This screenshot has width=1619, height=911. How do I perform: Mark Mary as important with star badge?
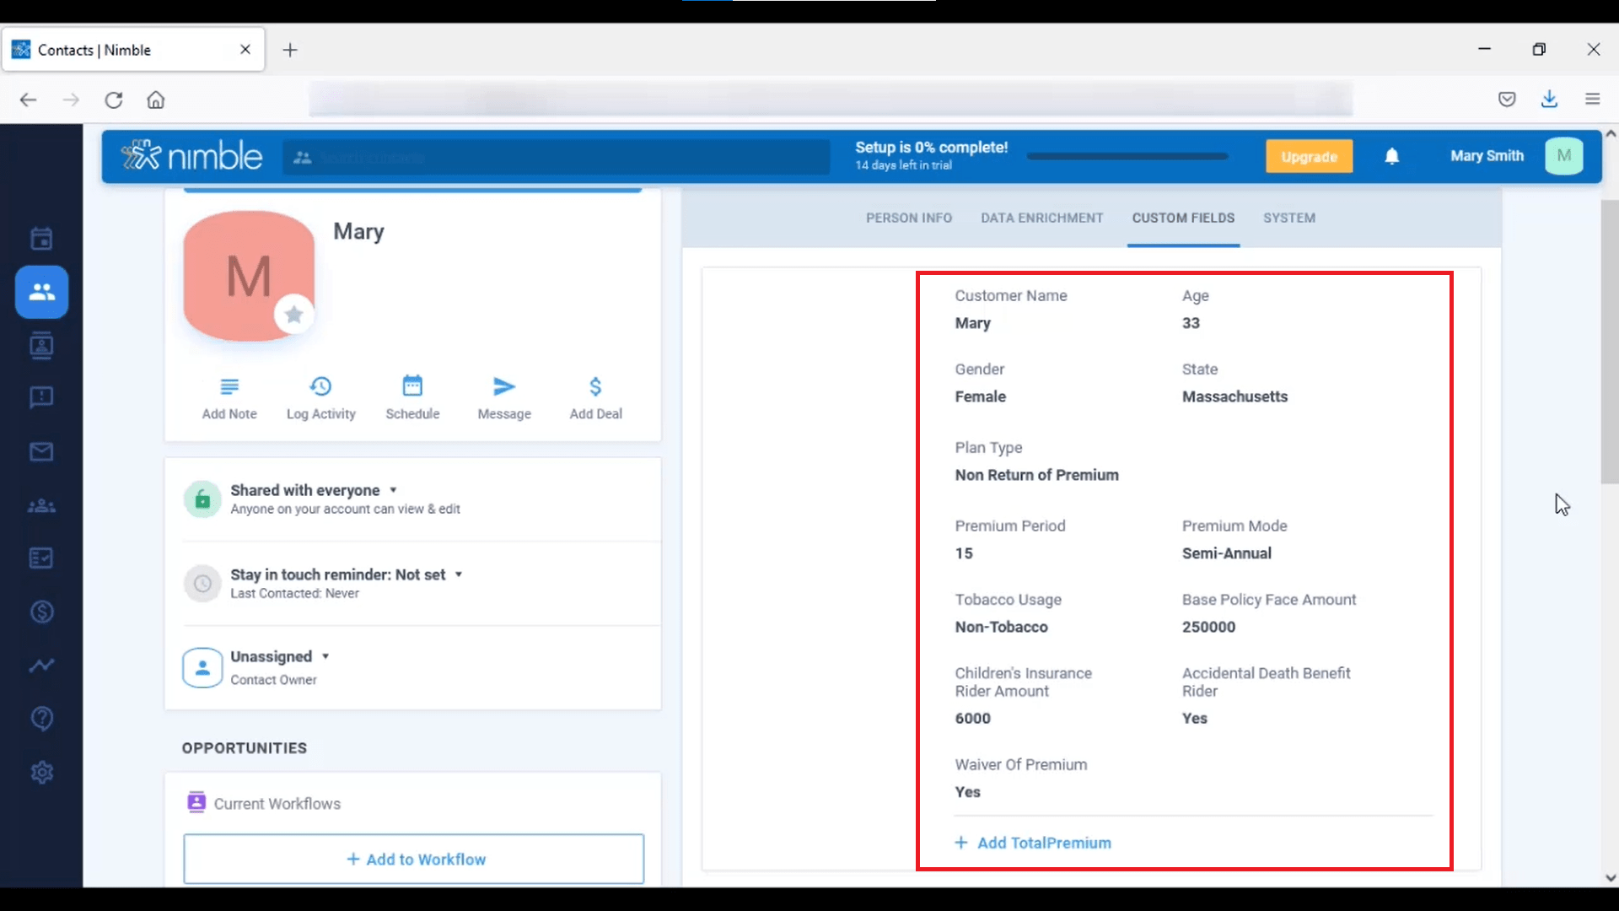(293, 315)
